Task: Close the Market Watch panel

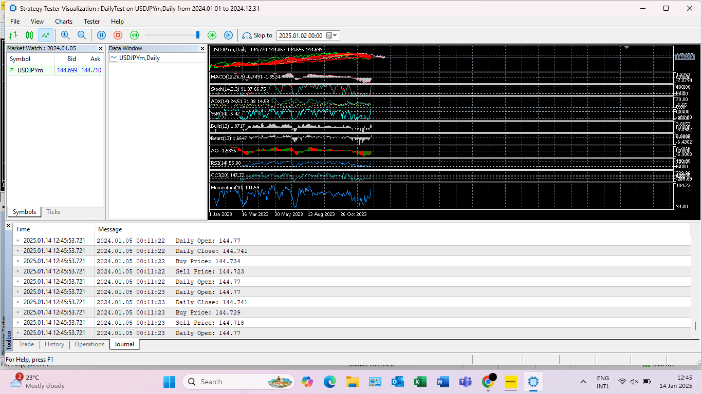Action: click(x=100, y=48)
